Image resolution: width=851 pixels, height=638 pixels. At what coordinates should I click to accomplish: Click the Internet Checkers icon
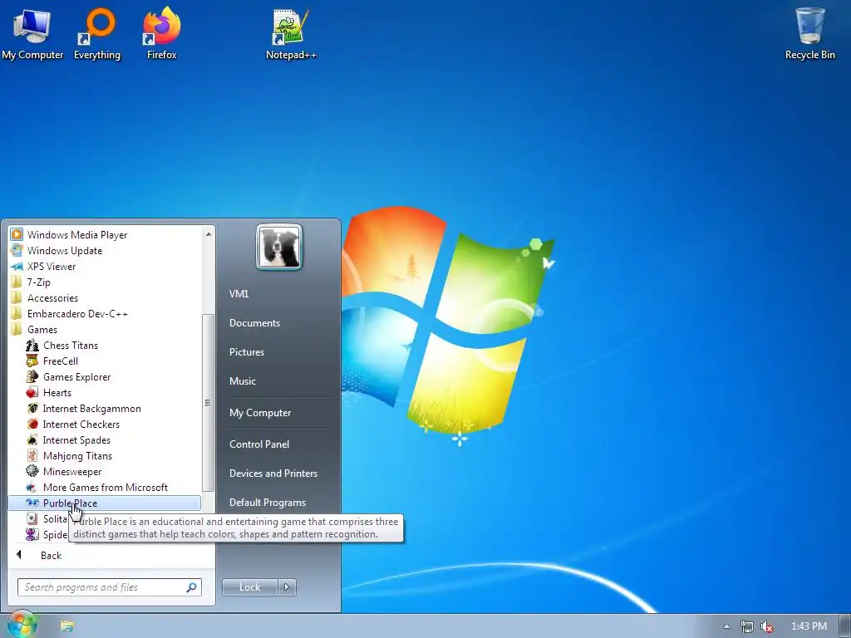click(x=32, y=424)
